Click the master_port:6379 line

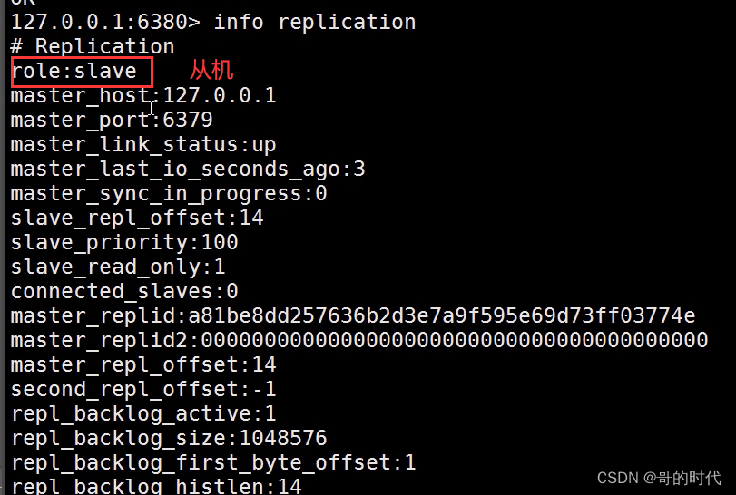coord(112,120)
